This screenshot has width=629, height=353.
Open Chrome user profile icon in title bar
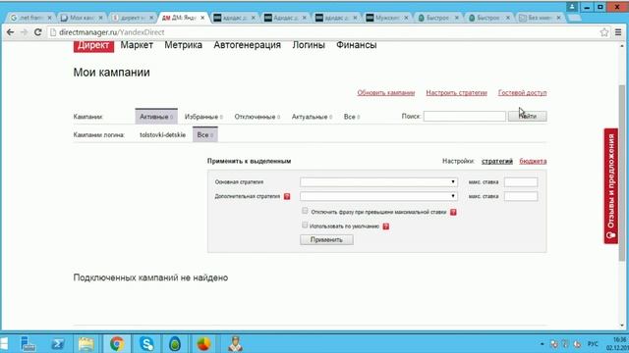click(x=572, y=7)
